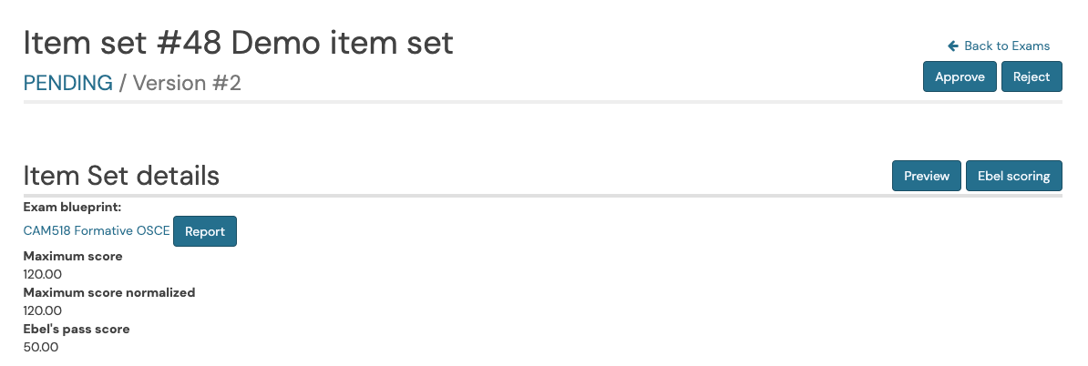The height and width of the screenshot is (366, 1088).
Task: Click the Reject button
Action: coord(1032,76)
